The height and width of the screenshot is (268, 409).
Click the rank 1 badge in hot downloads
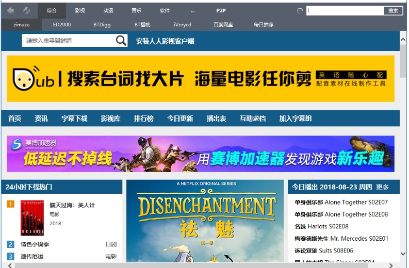[x=10, y=204]
